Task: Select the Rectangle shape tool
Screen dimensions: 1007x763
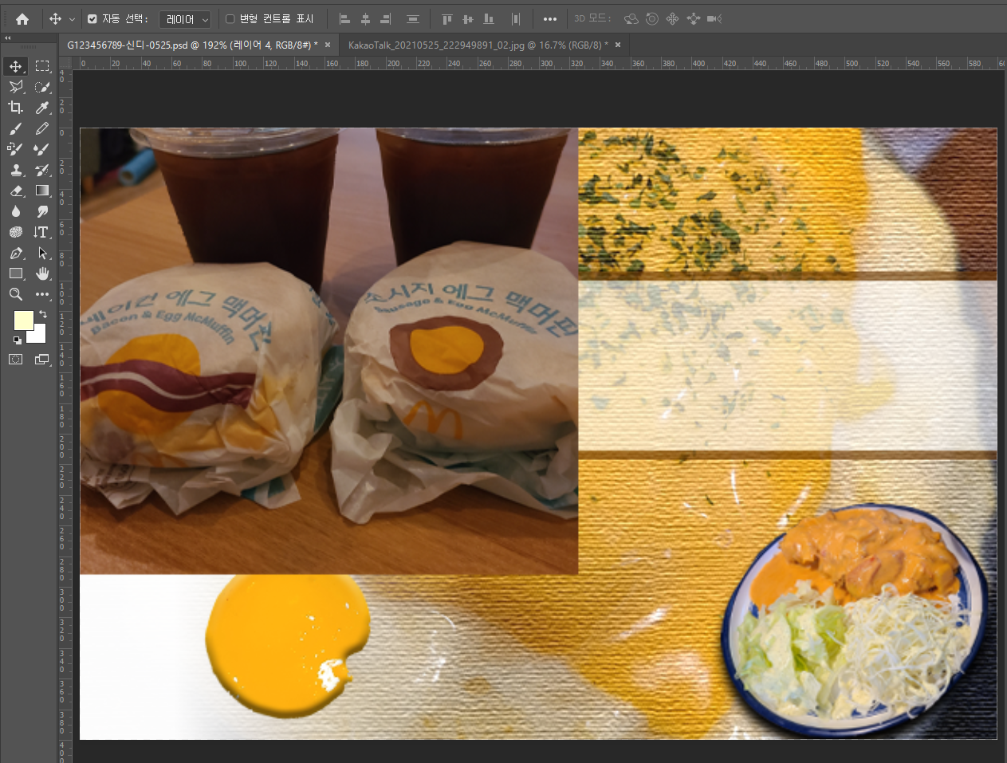Action: [x=15, y=273]
